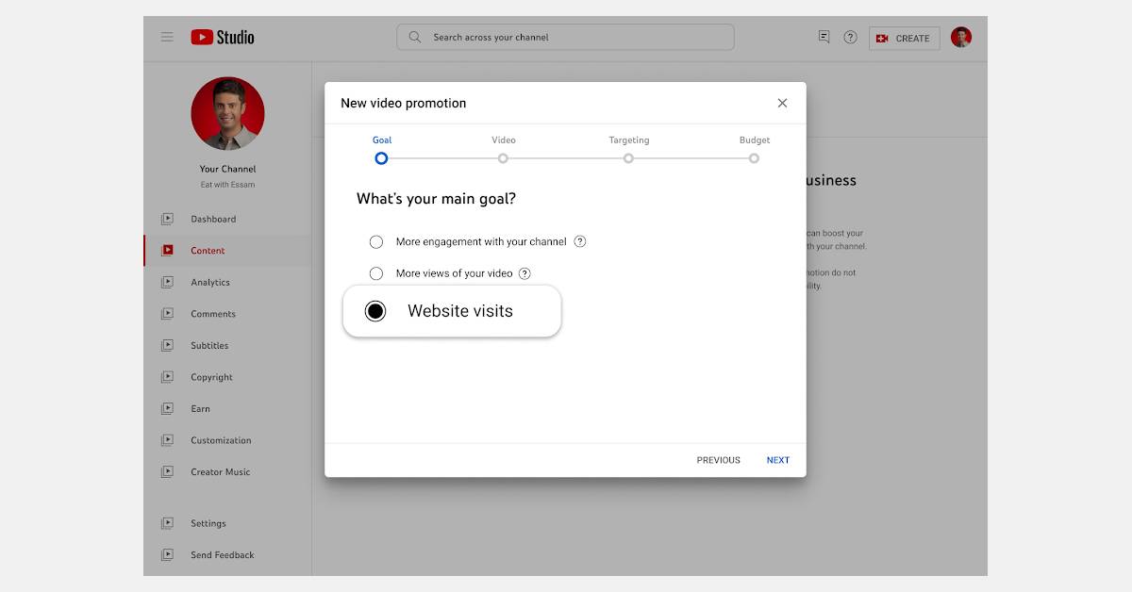Click the Eat with Essam channel name

[x=227, y=185]
